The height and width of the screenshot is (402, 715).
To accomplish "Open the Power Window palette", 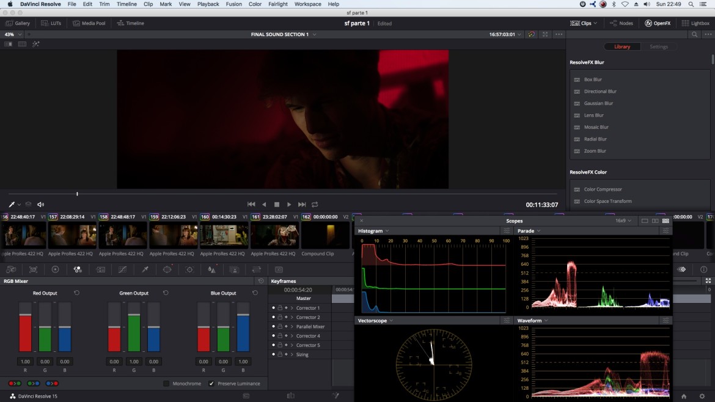I will [x=167, y=269].
